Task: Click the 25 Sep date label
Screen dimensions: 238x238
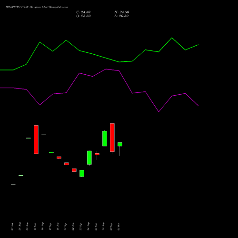Action: pyautogui.click(x=96, y=227)
